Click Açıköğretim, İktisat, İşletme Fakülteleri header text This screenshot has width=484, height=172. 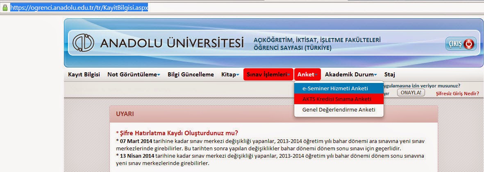(x=317, y=40)
